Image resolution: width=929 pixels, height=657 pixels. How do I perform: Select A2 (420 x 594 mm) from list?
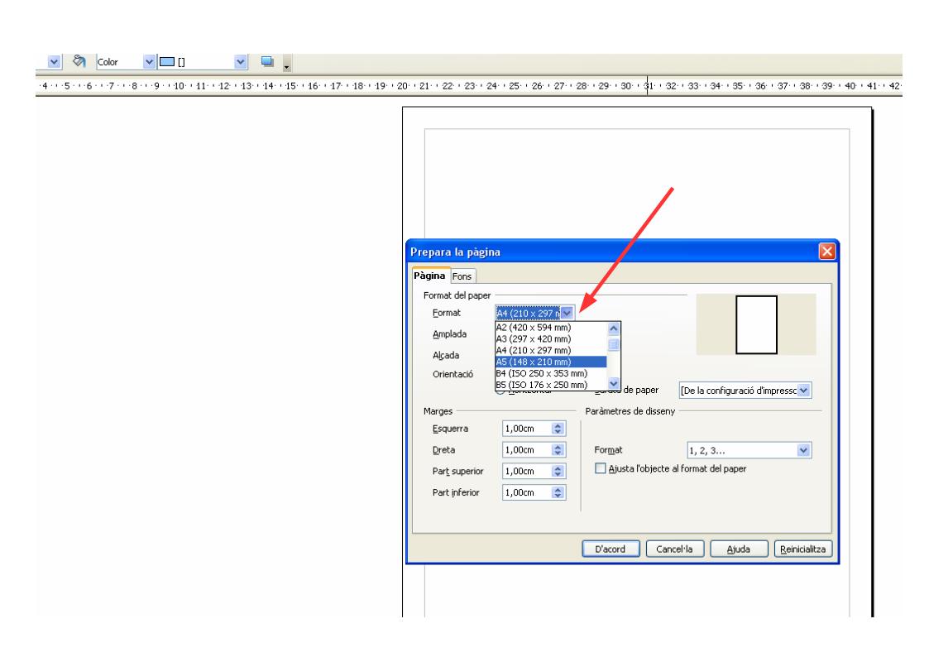point(551,328)
